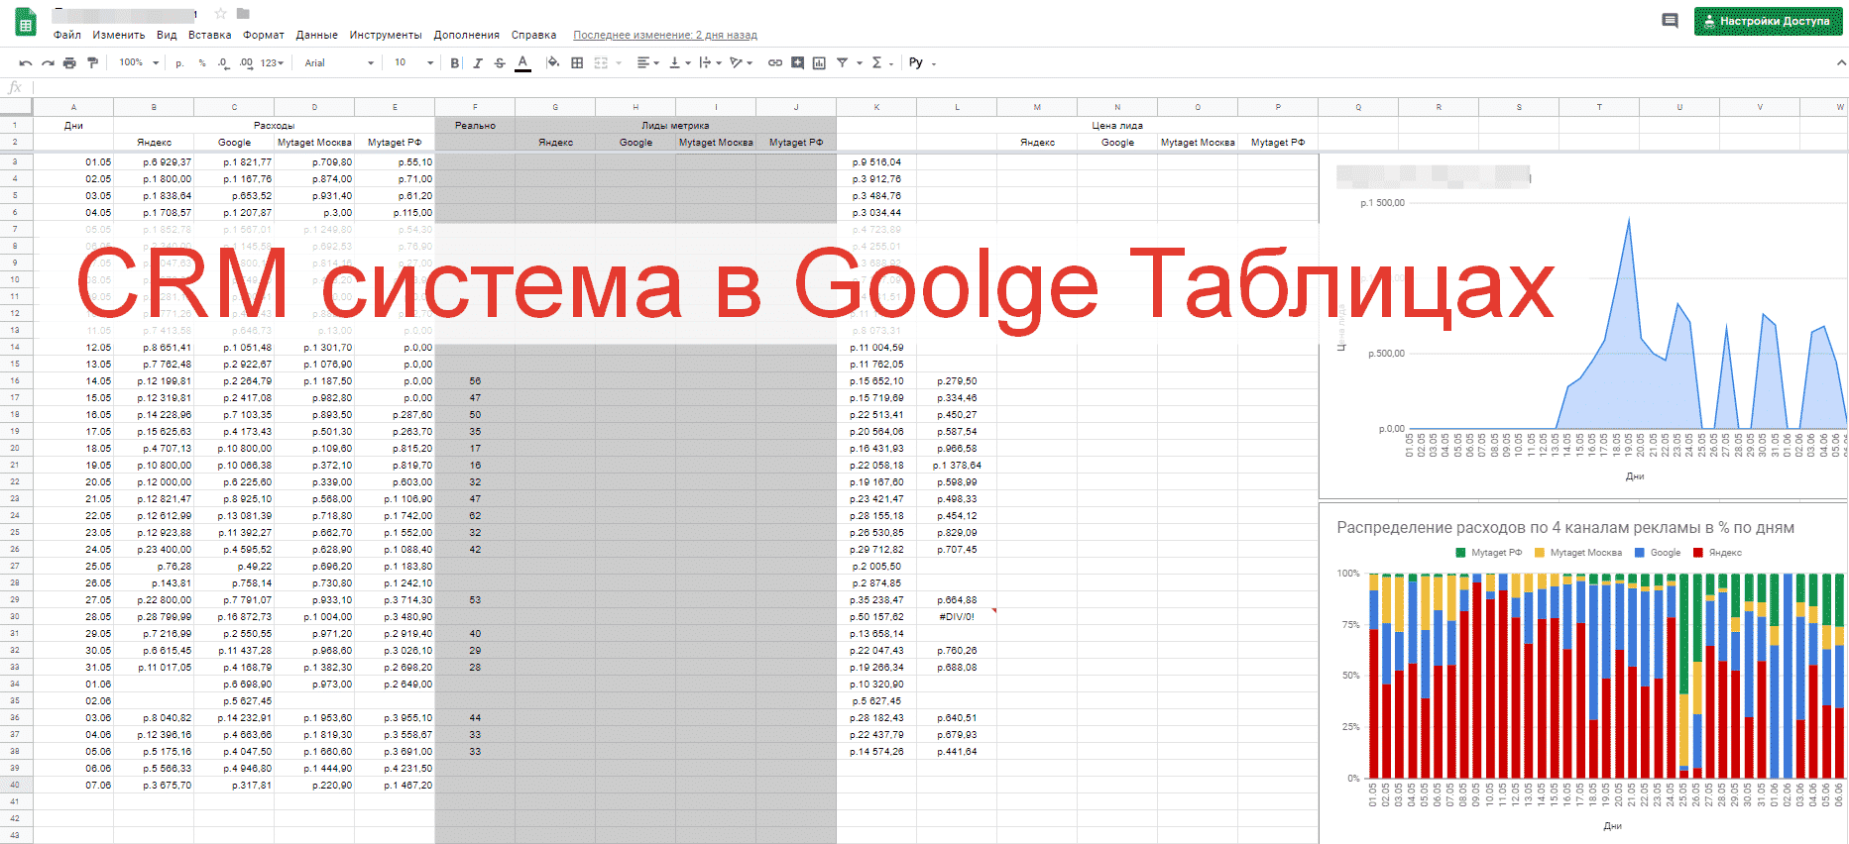Open the text wrapping dropdown
The image size is (1849, 844).
pos(710,62)
